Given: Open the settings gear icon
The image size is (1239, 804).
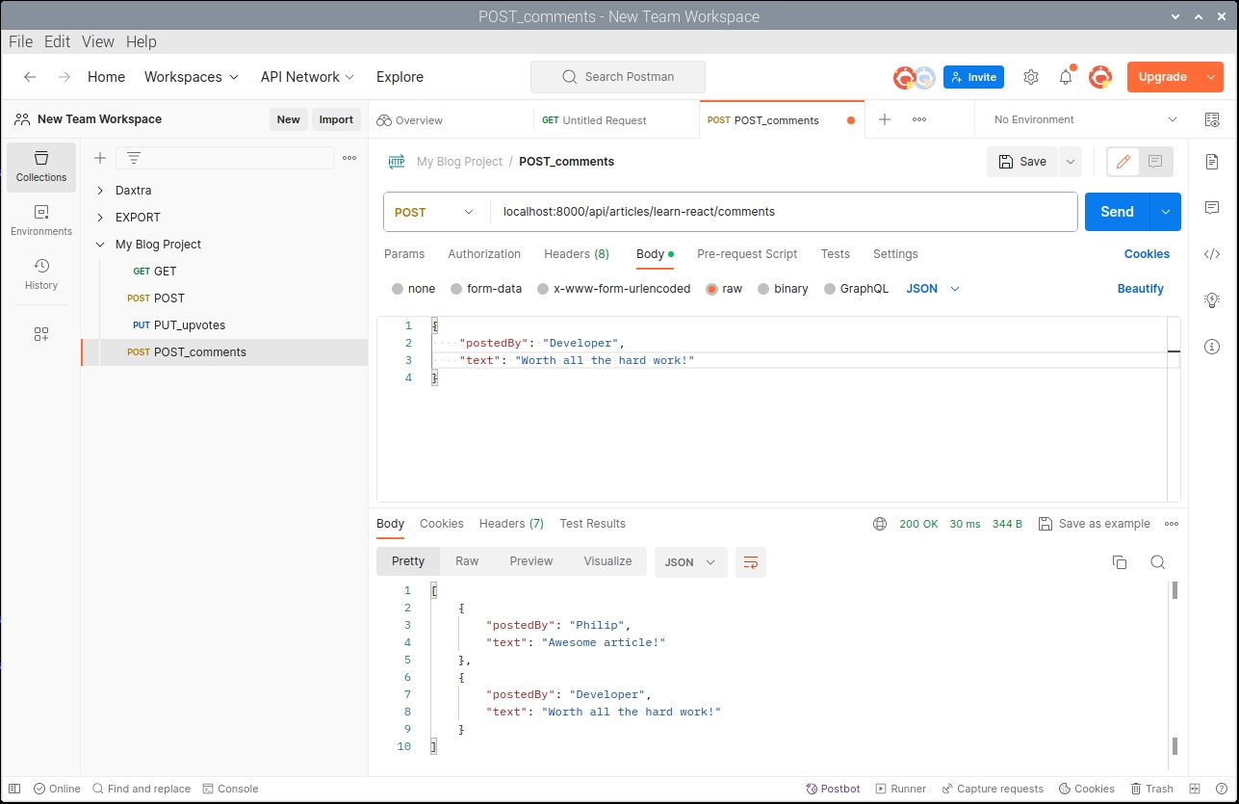Looking at the screenshot, I should tap(1031, 77).
